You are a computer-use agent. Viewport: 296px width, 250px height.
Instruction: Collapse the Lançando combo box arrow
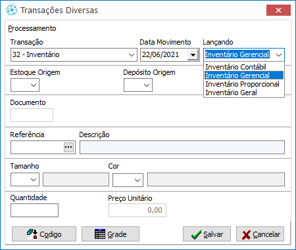(279, 54)
